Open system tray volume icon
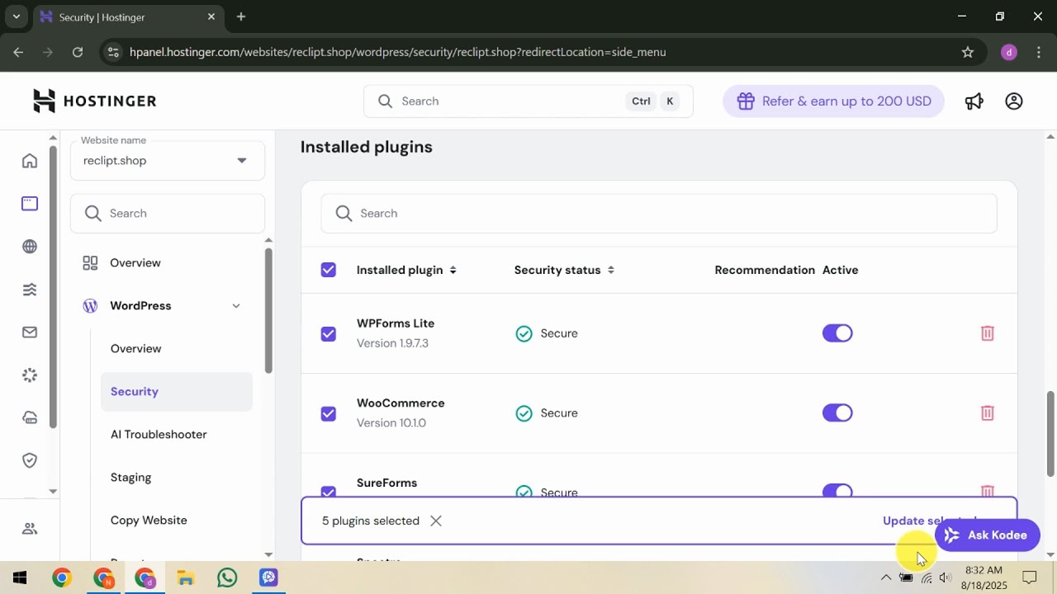The height and width of the screenshot is (594, 1057). coord(946,577)
